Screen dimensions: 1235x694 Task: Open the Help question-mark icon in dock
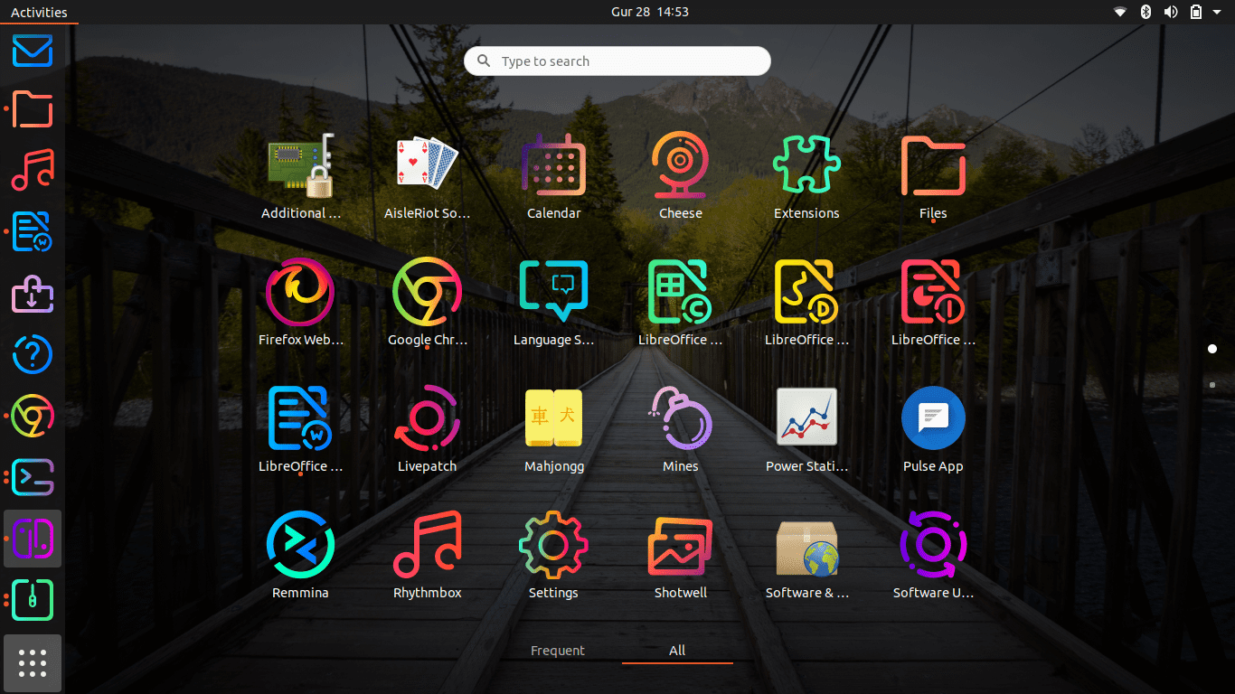pyautogui.click(x=33, y=354)
